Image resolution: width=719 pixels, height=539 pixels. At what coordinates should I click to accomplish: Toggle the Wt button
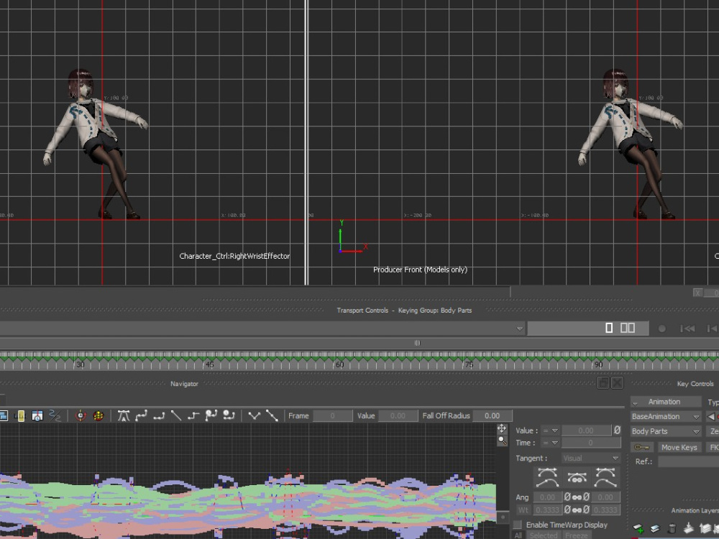pyautogui.click(x=523, y=510)
